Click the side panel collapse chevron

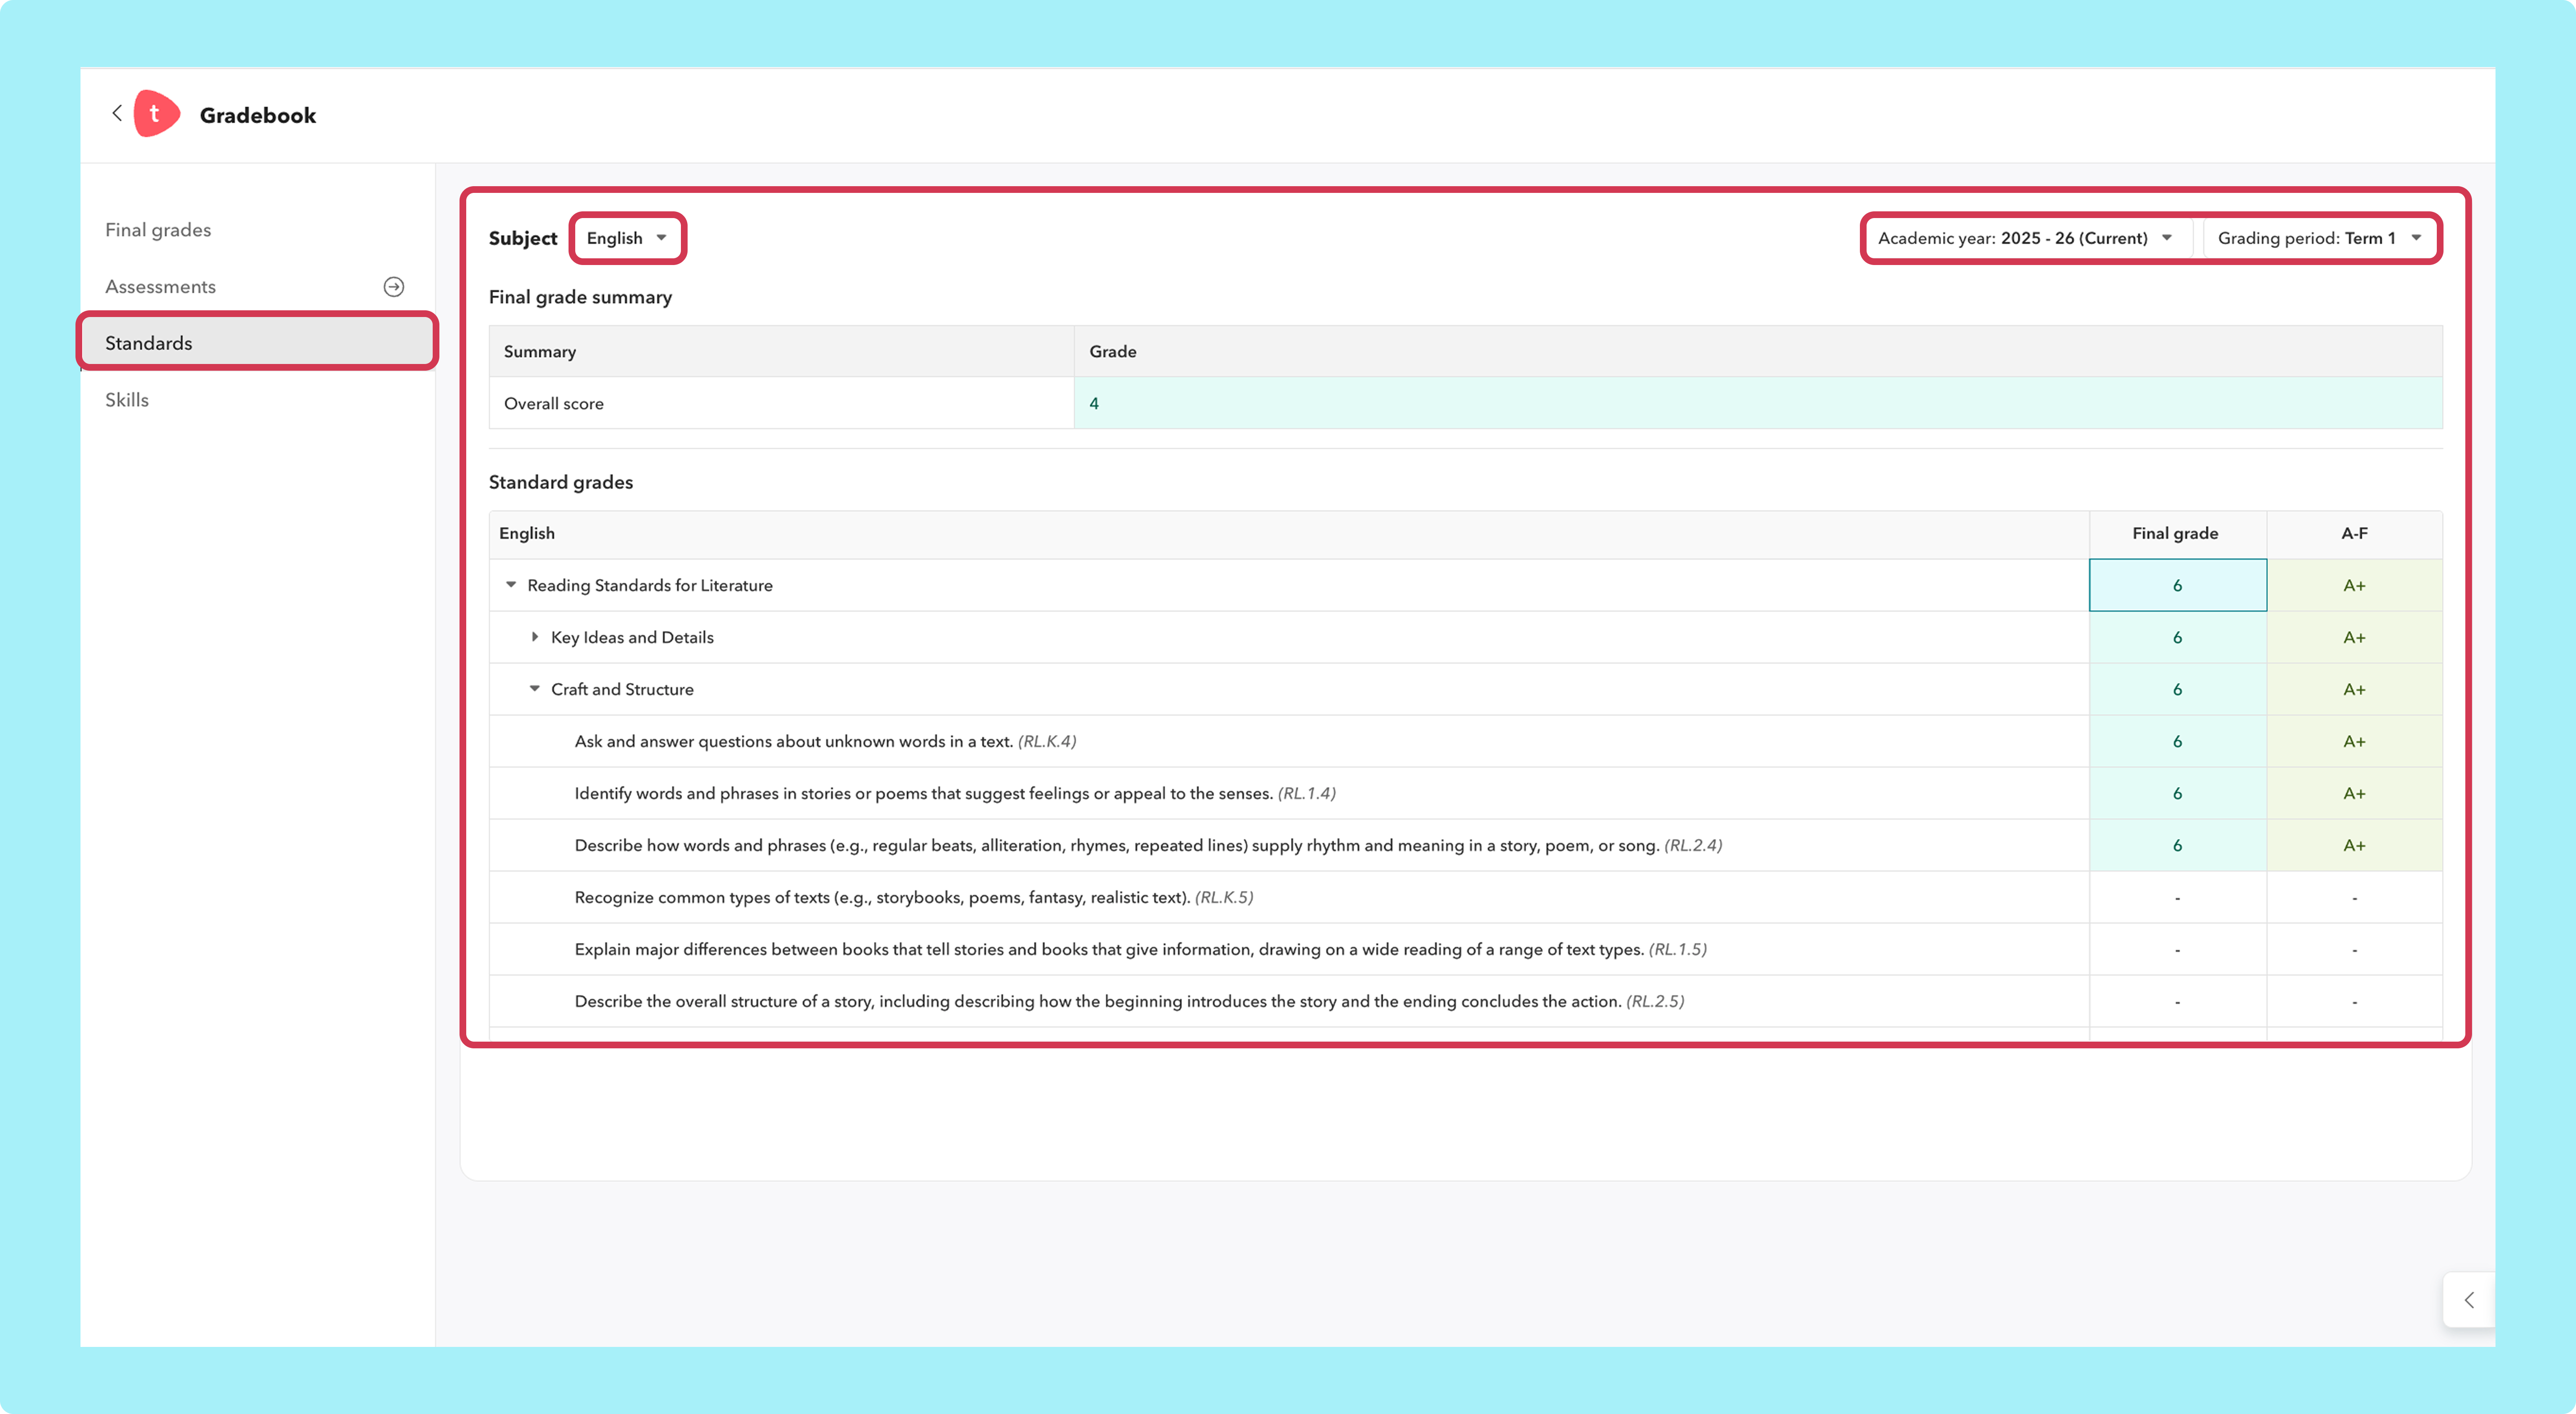(2469, 1300)
